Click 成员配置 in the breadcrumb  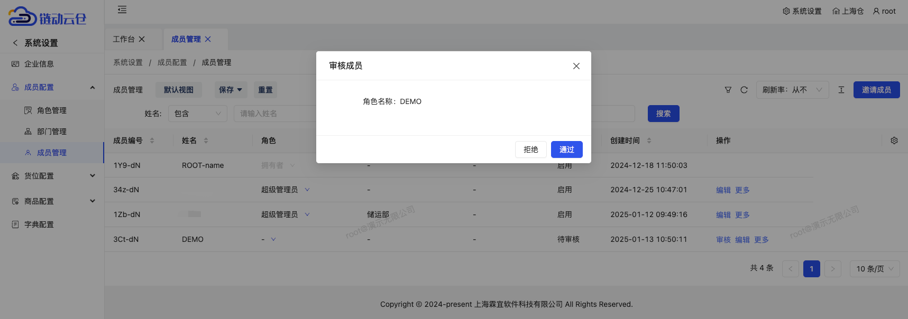(172, 62)
